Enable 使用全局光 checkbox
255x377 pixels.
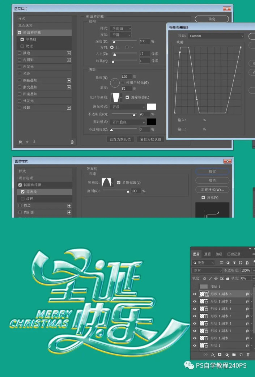(x=123, y=82)
